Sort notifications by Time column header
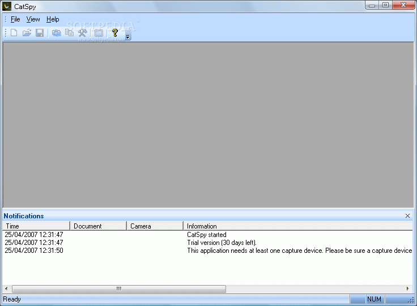 click(36, 226)
